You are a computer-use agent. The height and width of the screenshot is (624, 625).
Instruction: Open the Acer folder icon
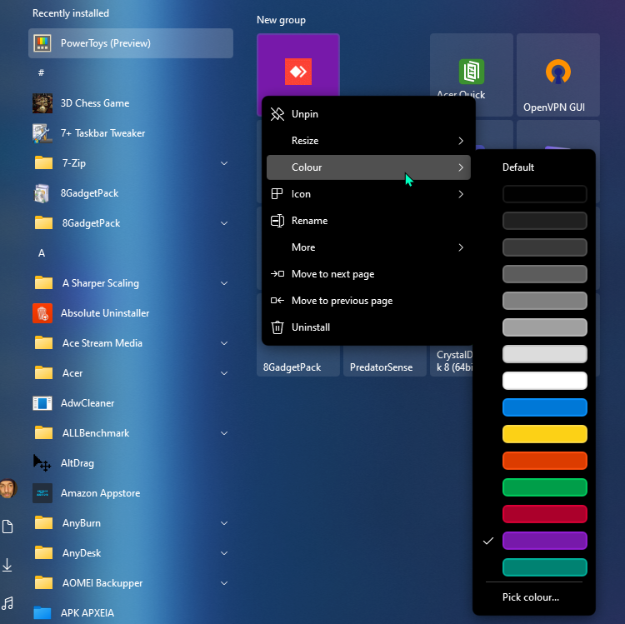43,373
